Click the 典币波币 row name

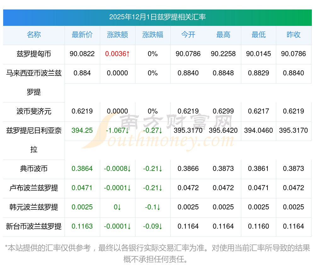[34, 169]
